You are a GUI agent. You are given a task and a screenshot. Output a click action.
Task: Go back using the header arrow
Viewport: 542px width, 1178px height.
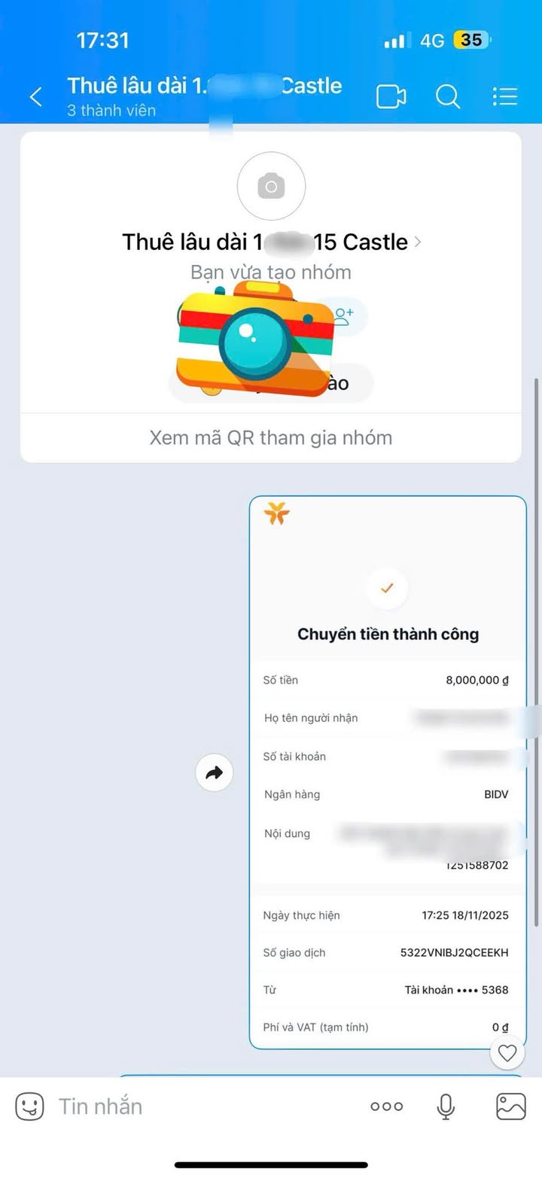35,96
